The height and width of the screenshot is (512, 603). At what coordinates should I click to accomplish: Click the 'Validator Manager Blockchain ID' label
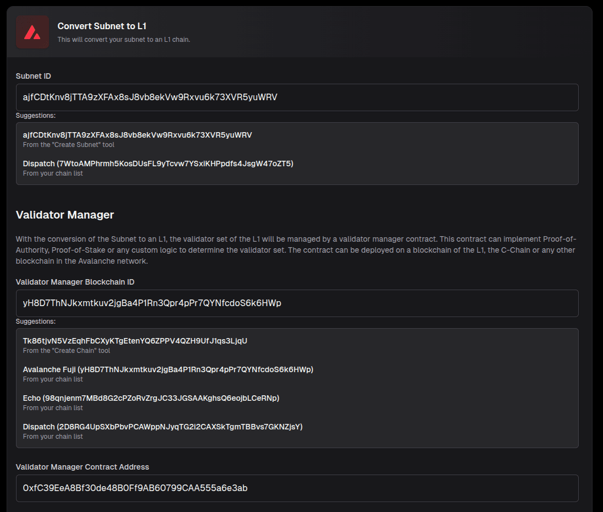[75, 282]
